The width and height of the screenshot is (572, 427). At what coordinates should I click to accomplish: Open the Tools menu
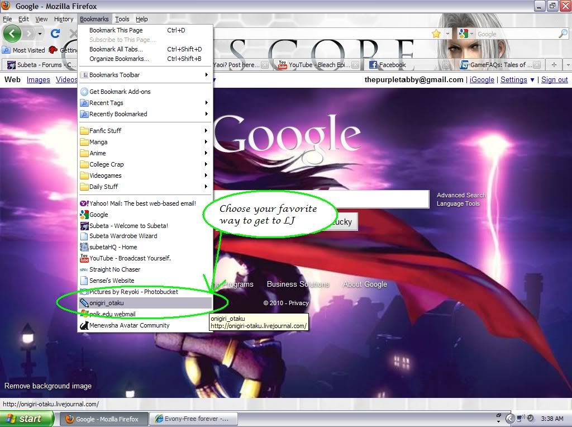pyautogui.click(x=122, y=19)
